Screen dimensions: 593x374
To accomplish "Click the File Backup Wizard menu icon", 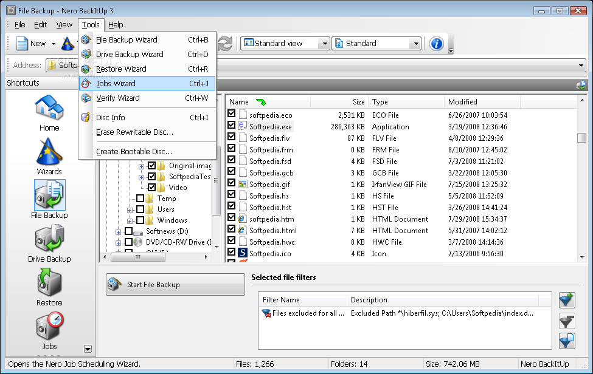I will pos(86,39).
